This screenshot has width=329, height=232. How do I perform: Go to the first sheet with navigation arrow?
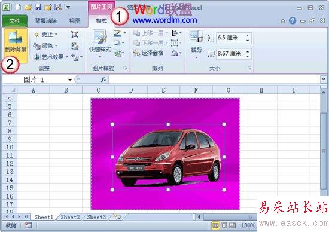coord(6,216)
